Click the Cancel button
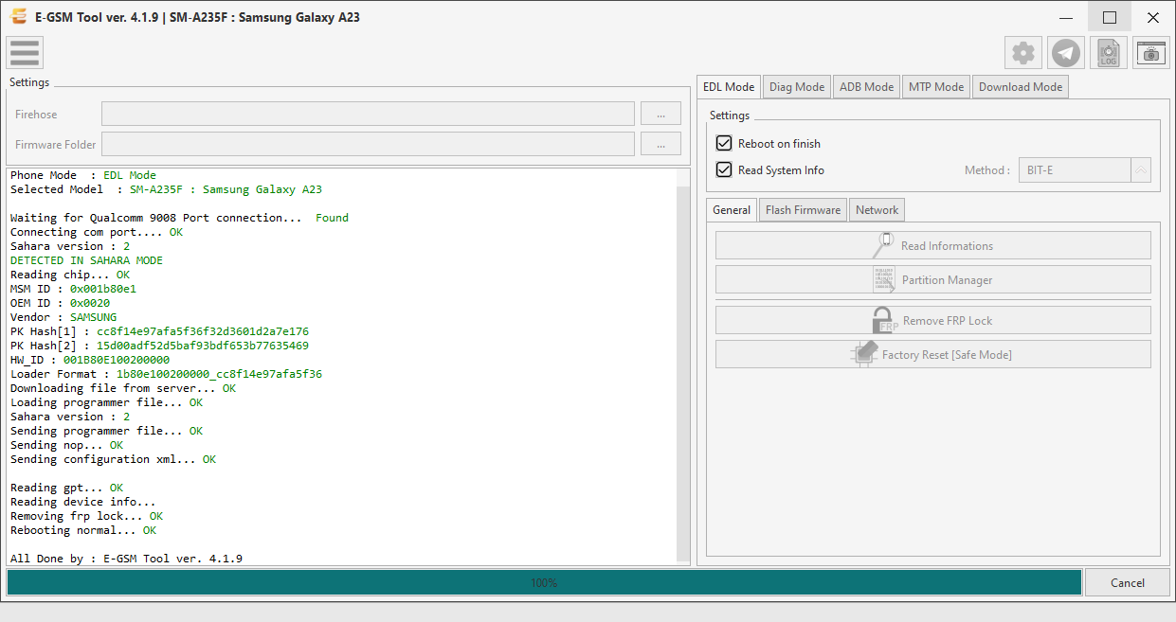The image size is (1176, 622). point(1128,582)
